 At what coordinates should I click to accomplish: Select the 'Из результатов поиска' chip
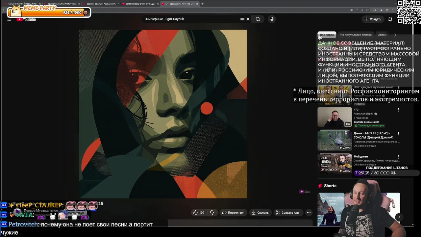pos(356,35)
